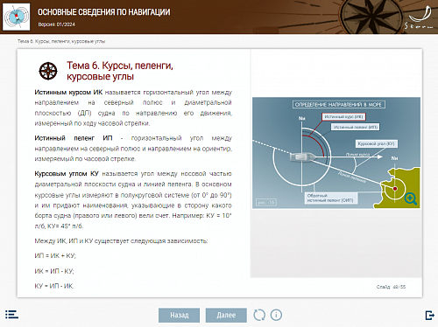
Task: Click the exit course icon
Action: click(429, 315)
